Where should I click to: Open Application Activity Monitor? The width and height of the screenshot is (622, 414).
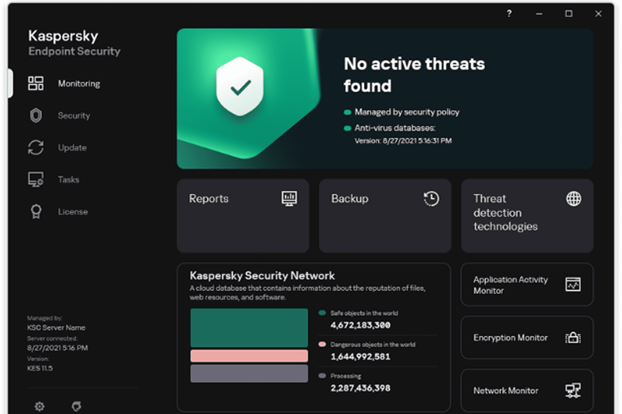click(527, 285)
